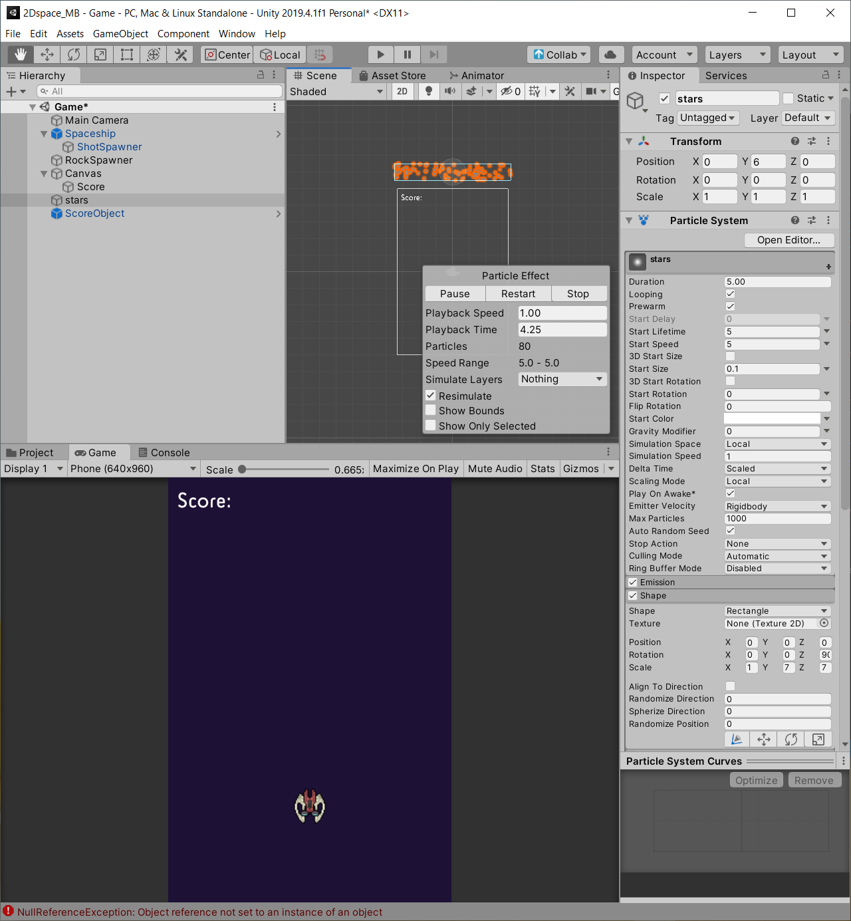Lock the Hierarchy panel
851x921 pixels.
point(261,75)
